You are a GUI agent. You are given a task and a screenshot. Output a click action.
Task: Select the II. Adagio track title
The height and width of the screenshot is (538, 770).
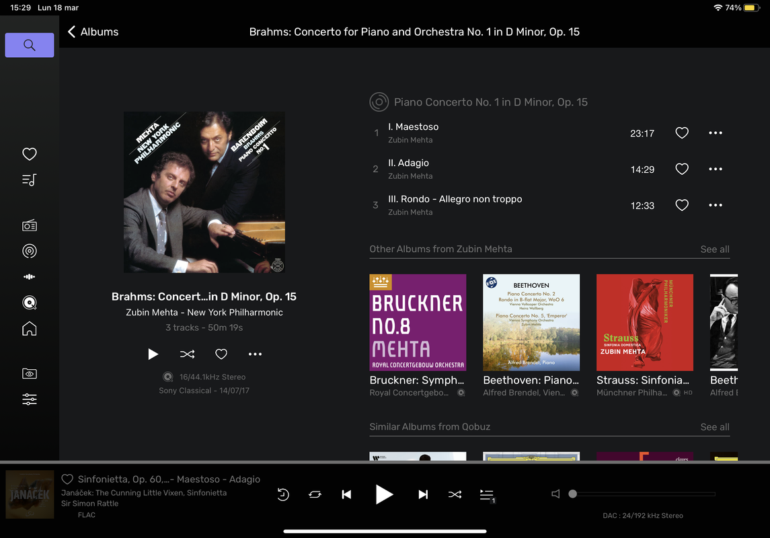(x=408, y=163)
